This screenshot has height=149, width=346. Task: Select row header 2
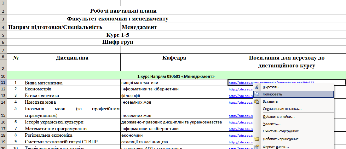(3, 11)
